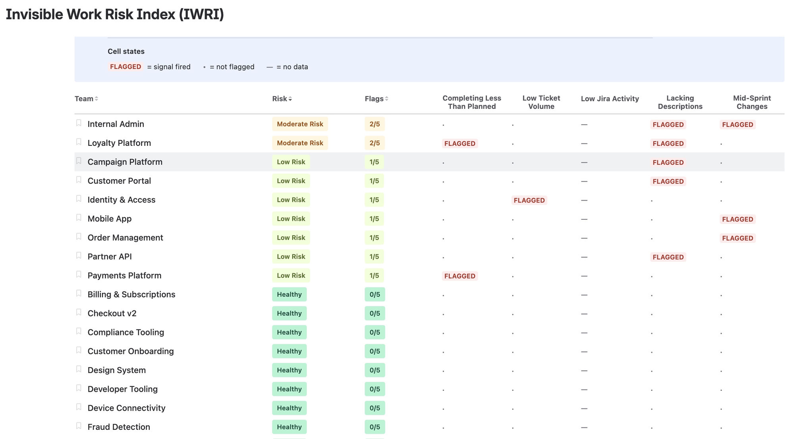Click Billing & Subscriptions' Healthy badge

pyautogui.click(x=289, y=294)
